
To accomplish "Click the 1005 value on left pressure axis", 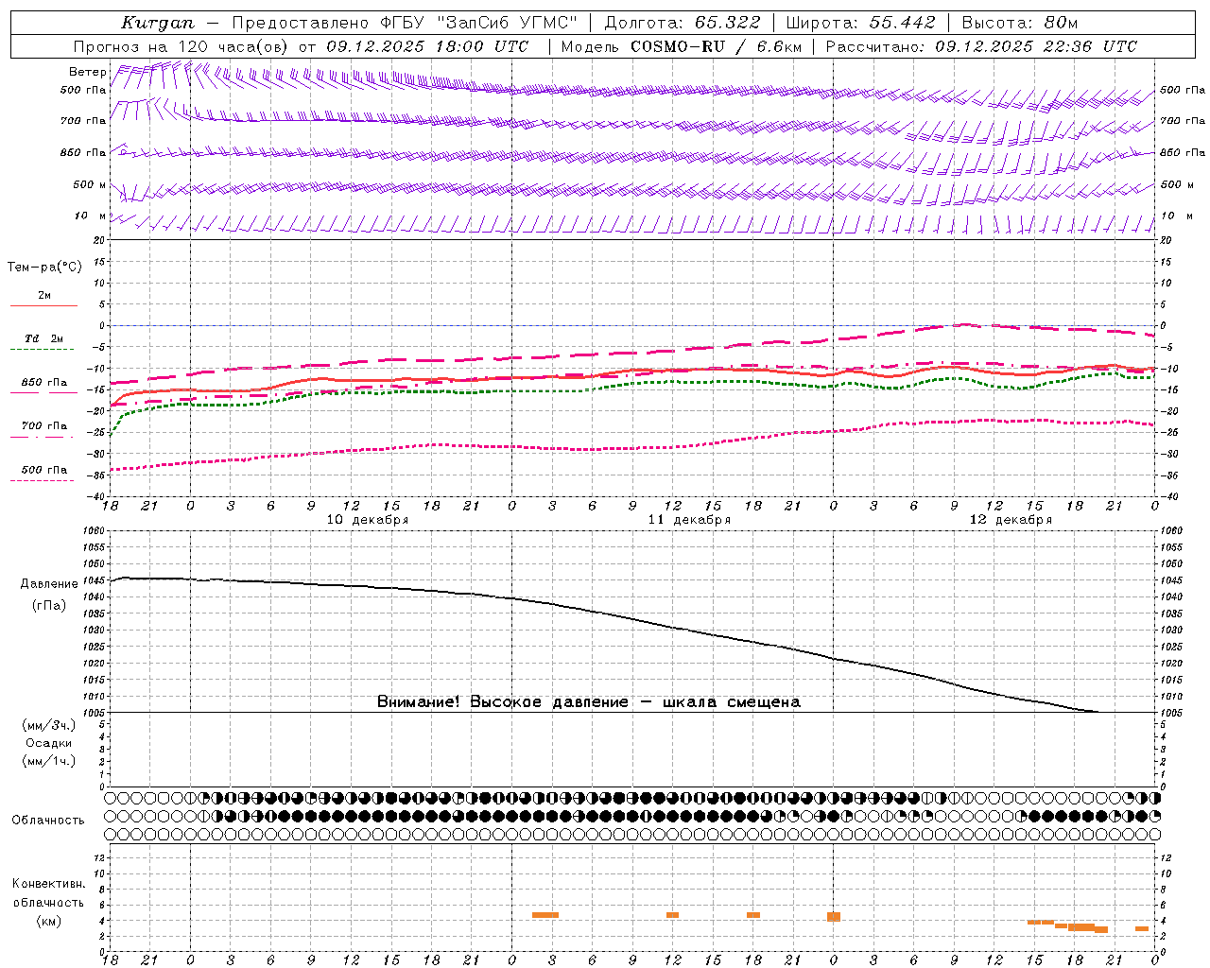I will tap(95, 712).
